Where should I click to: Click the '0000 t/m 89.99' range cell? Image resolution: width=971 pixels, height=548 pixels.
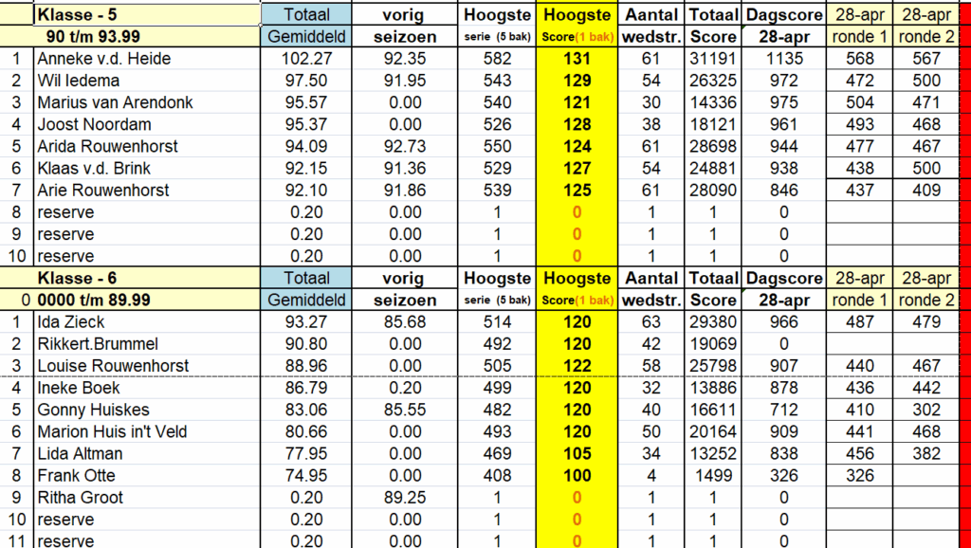click(x=147, y=301)
